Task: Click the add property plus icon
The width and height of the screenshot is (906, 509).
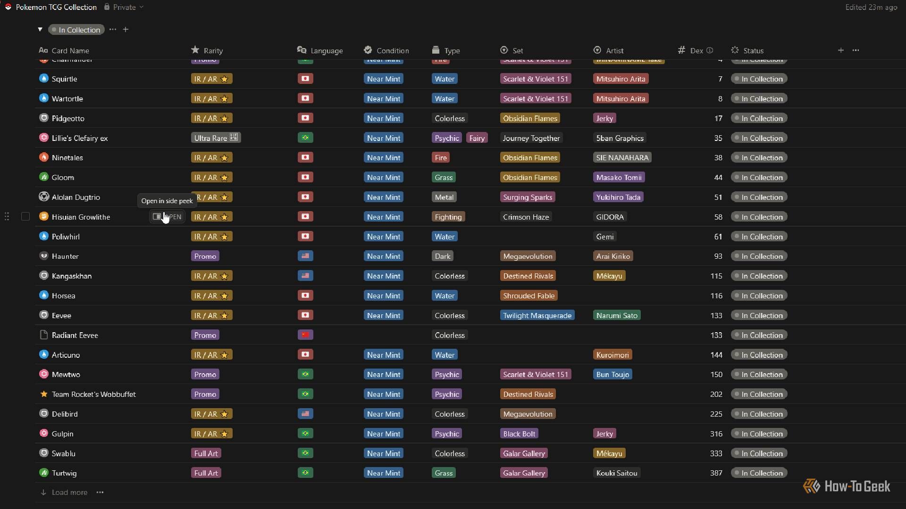Action: tap(840, 50)
